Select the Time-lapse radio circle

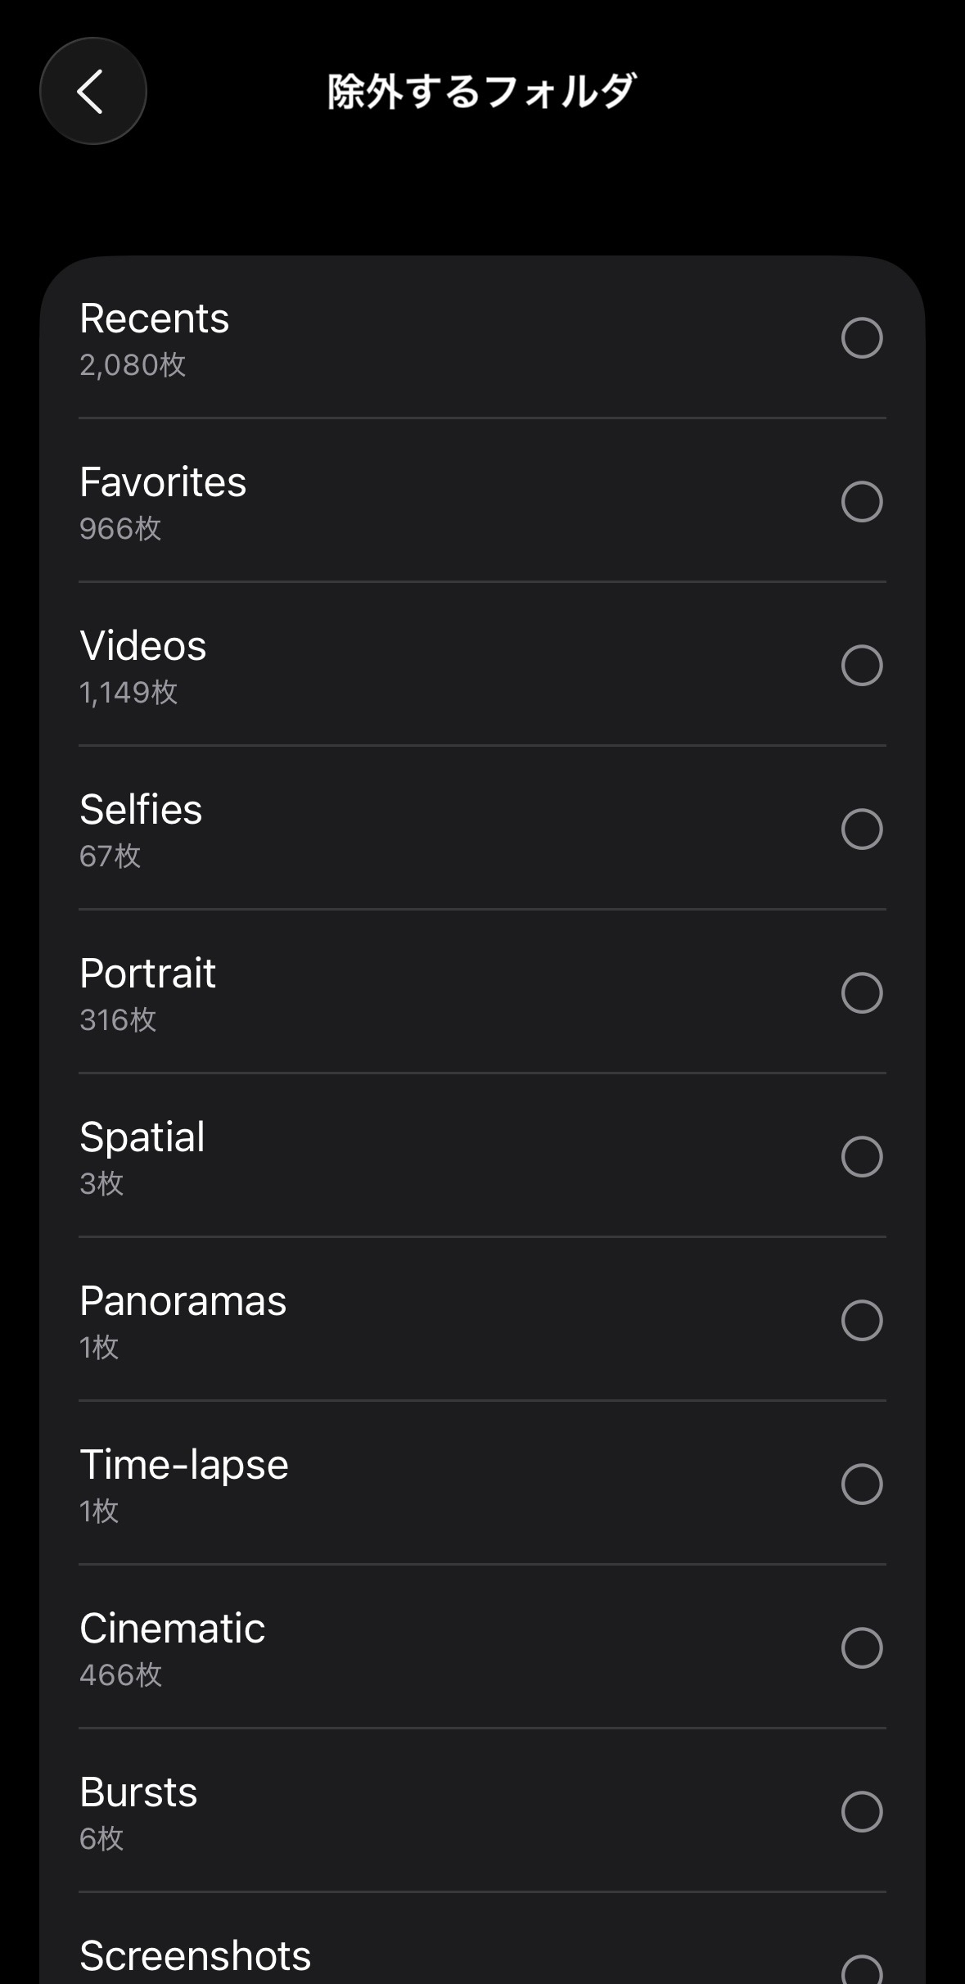tap(862, 1484)
